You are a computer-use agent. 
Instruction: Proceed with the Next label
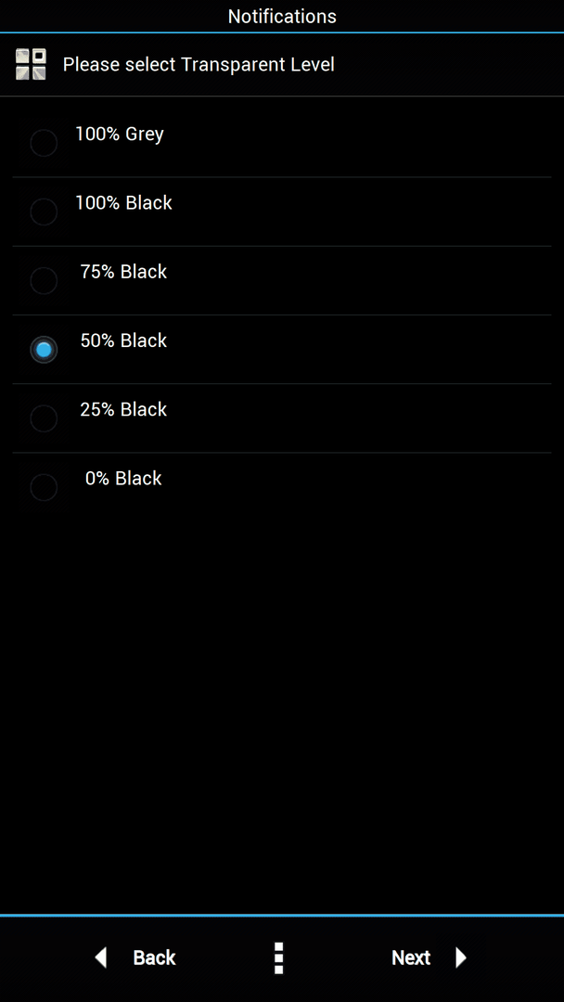(411, 957)
